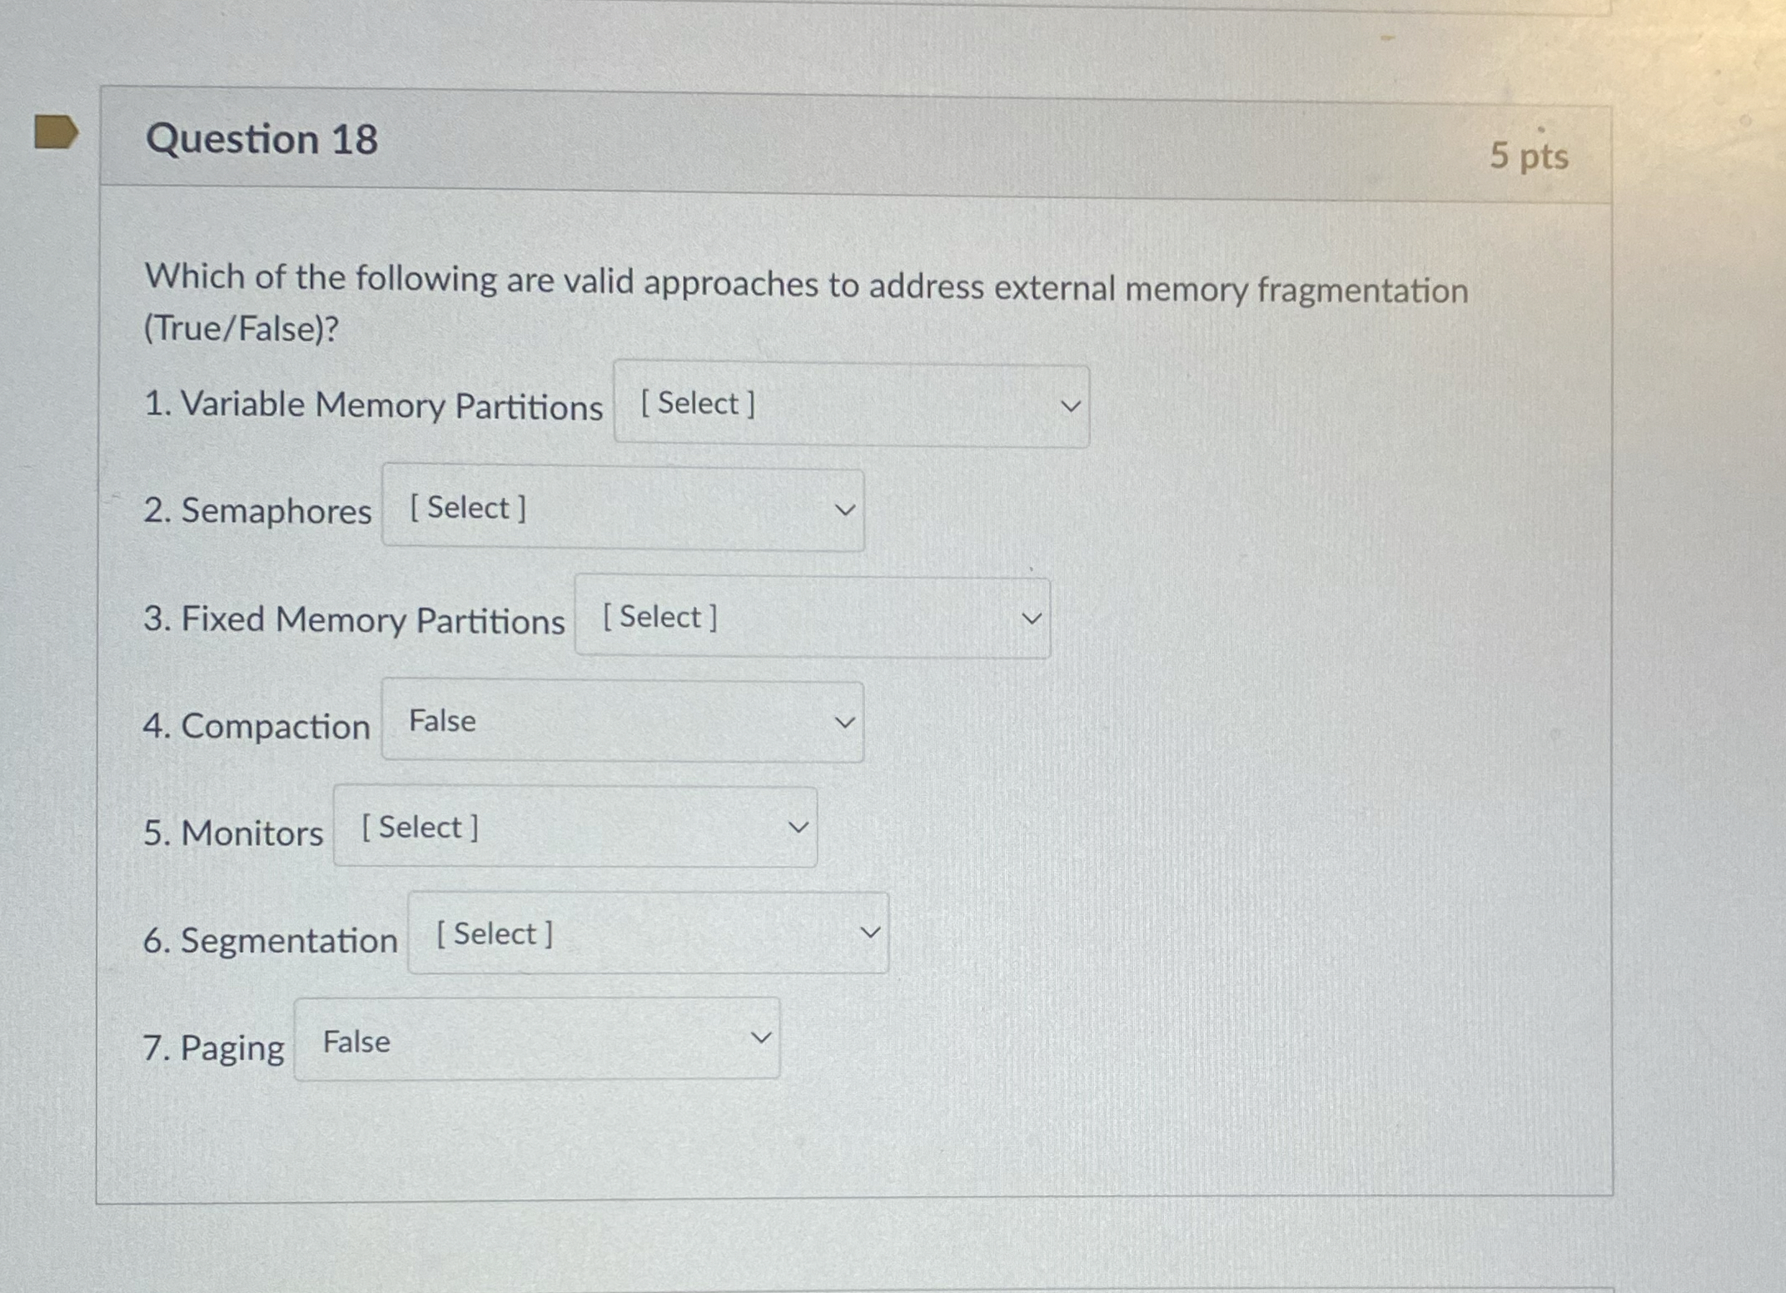
Task: Click the chevron on the Fixed Memory Partitions select
Action: pyautogui.click(x=1032, y=618)
